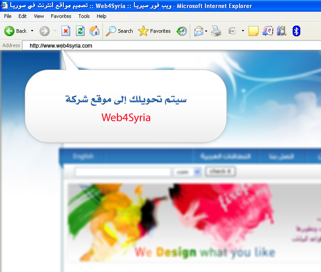Open the History clock icon

[x=182, y=31]
